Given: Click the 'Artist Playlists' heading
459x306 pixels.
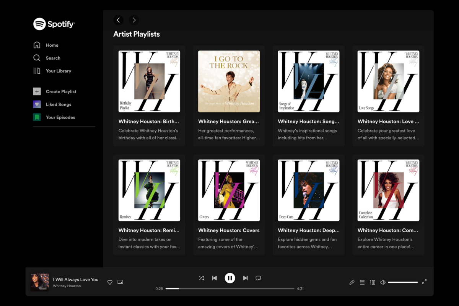Looking at the screenshot, I should (x=137, y=34).
